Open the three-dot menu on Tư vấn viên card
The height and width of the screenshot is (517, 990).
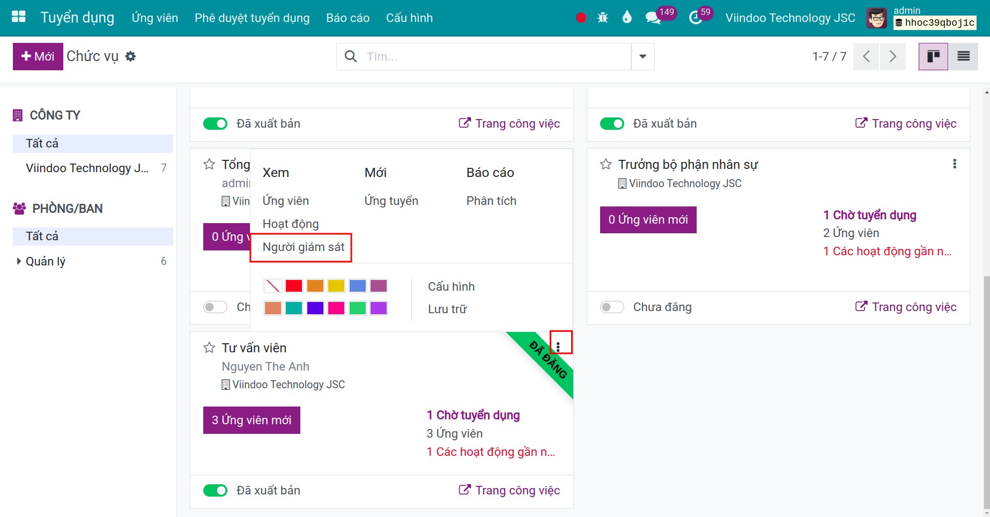tap(558, 347)
